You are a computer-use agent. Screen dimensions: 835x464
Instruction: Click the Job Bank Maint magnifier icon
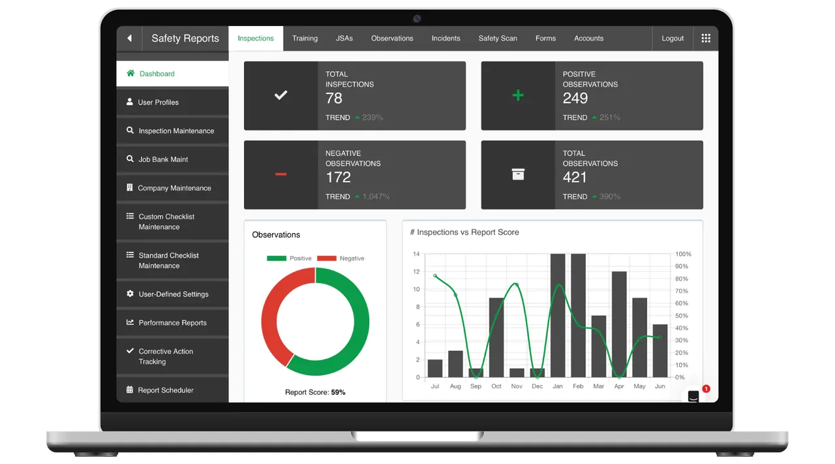coord(130,159)
